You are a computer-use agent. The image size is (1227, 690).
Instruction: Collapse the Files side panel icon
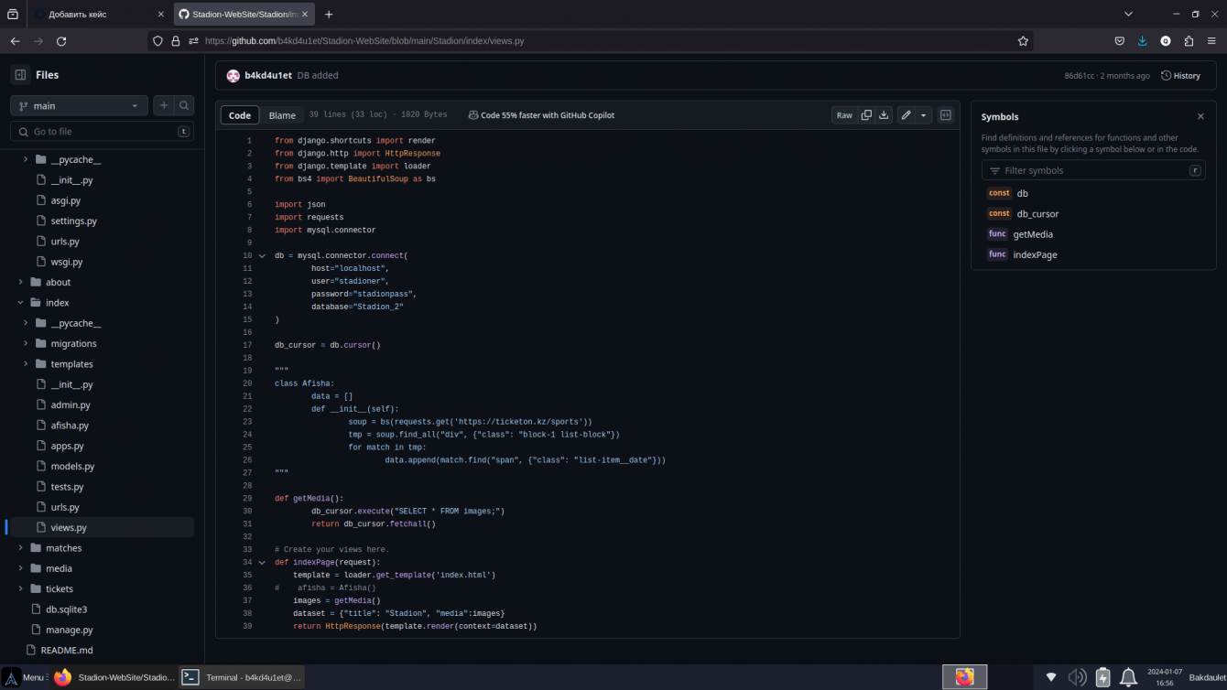click(20, 75)
